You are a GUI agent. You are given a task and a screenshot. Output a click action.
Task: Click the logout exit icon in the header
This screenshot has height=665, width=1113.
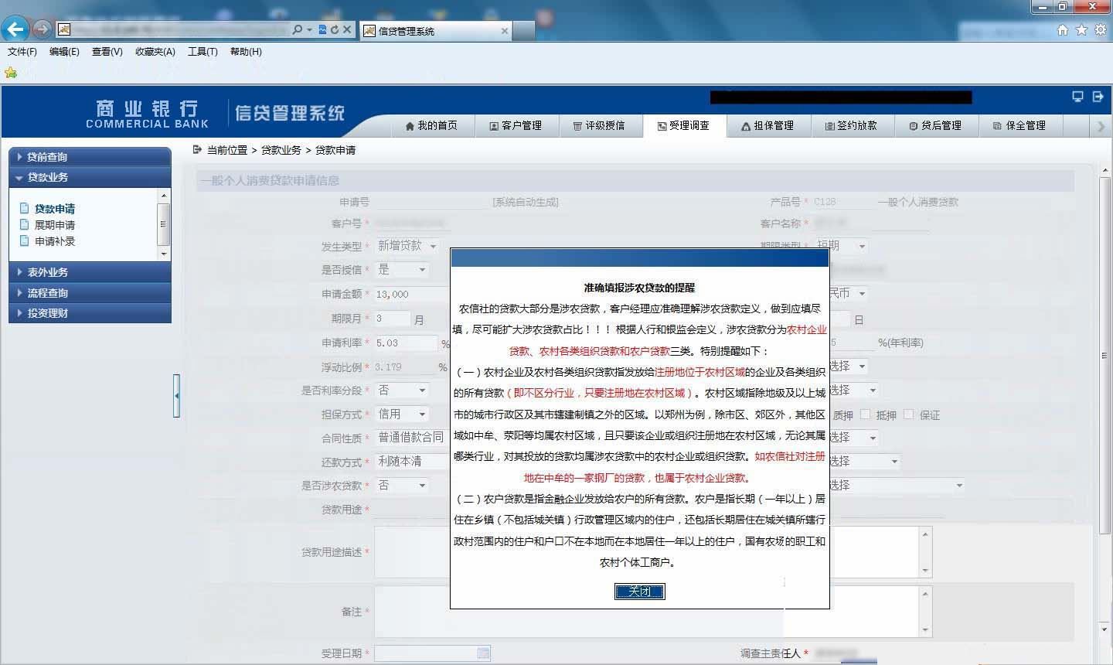[1098, 97]
